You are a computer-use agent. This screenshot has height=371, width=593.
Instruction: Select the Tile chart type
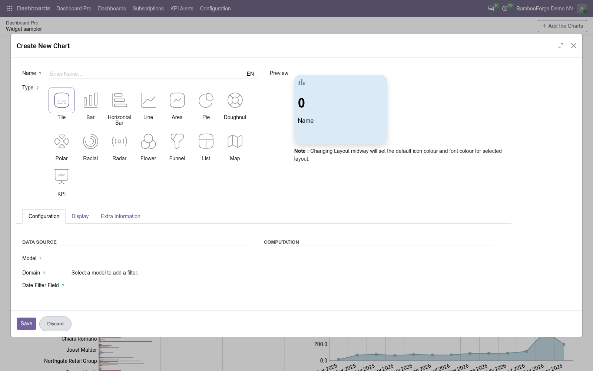click(x=62, y=100)
